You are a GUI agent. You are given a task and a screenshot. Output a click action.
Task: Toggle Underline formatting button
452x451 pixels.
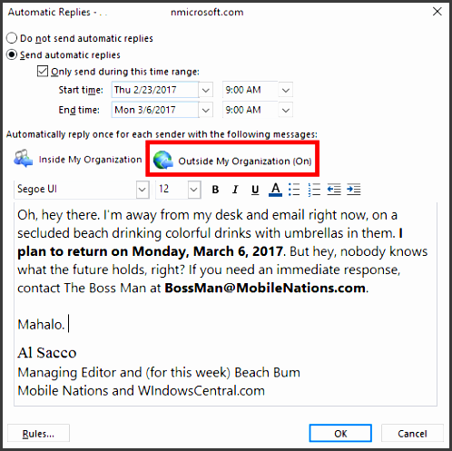coord(255,190)
